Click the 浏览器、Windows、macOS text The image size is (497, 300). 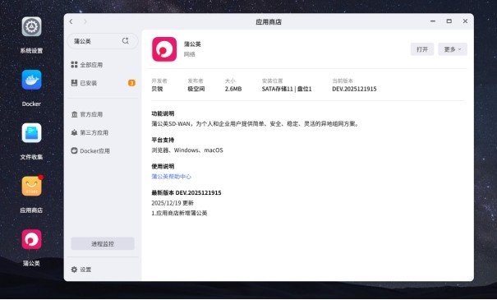[x=187, y=150]
